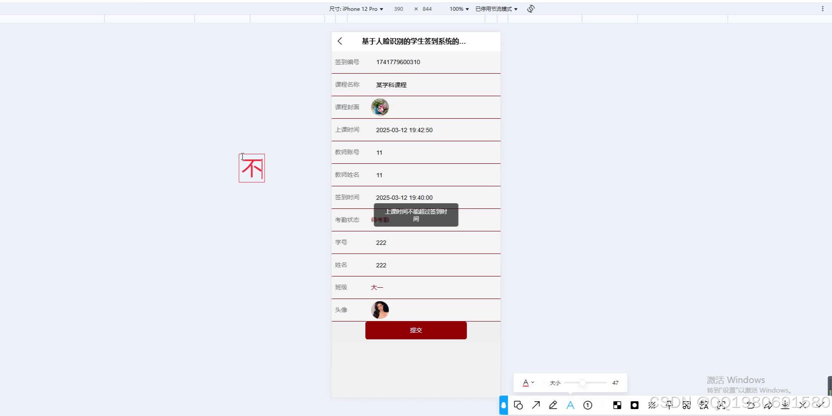Click the device rotation icon in toolbar
832x416 pixels.
[x=530, y=9]
